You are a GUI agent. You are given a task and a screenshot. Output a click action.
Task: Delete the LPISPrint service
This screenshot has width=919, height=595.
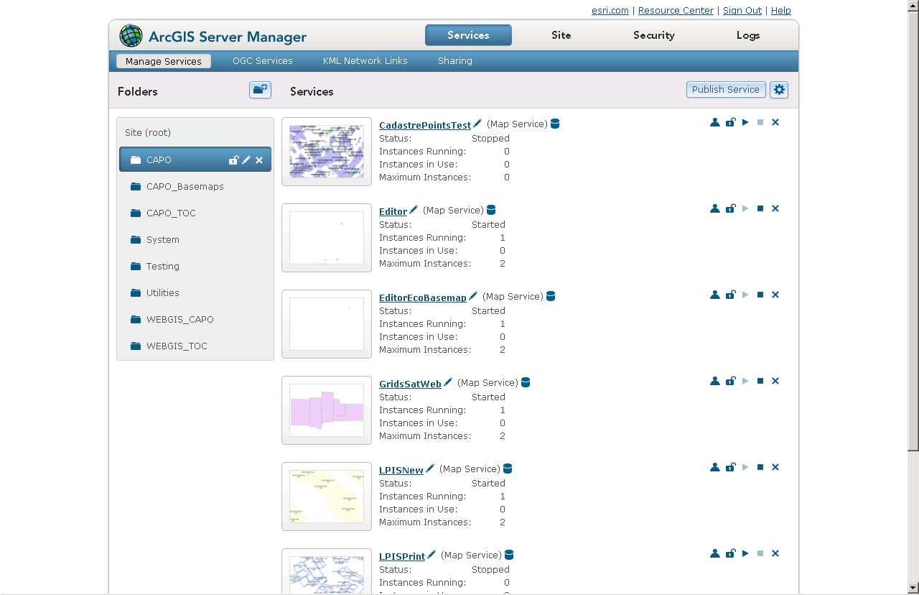pos(775,553)
